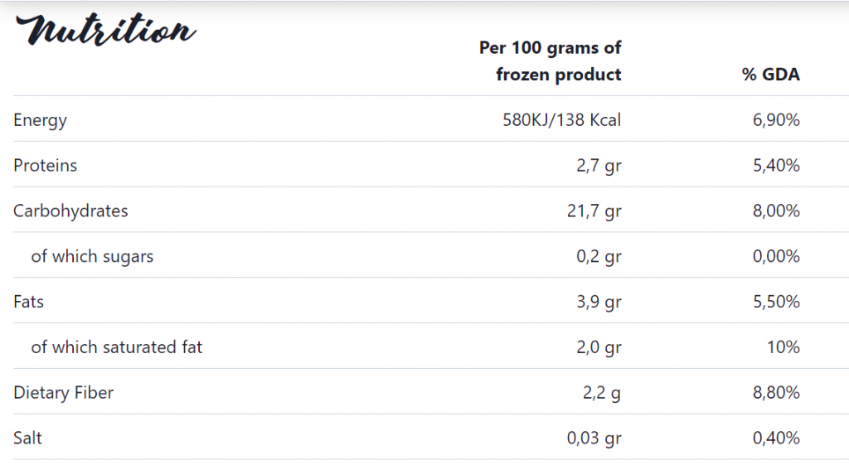Click the 580KJ/138 Kcal energy value
The width and height of the screenshot is (849, 470).
click(x=561, y=119)
